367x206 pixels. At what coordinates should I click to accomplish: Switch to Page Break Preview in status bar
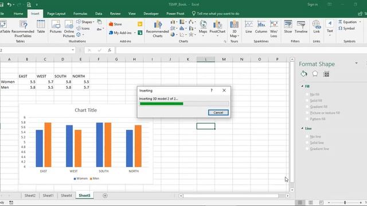321,203
